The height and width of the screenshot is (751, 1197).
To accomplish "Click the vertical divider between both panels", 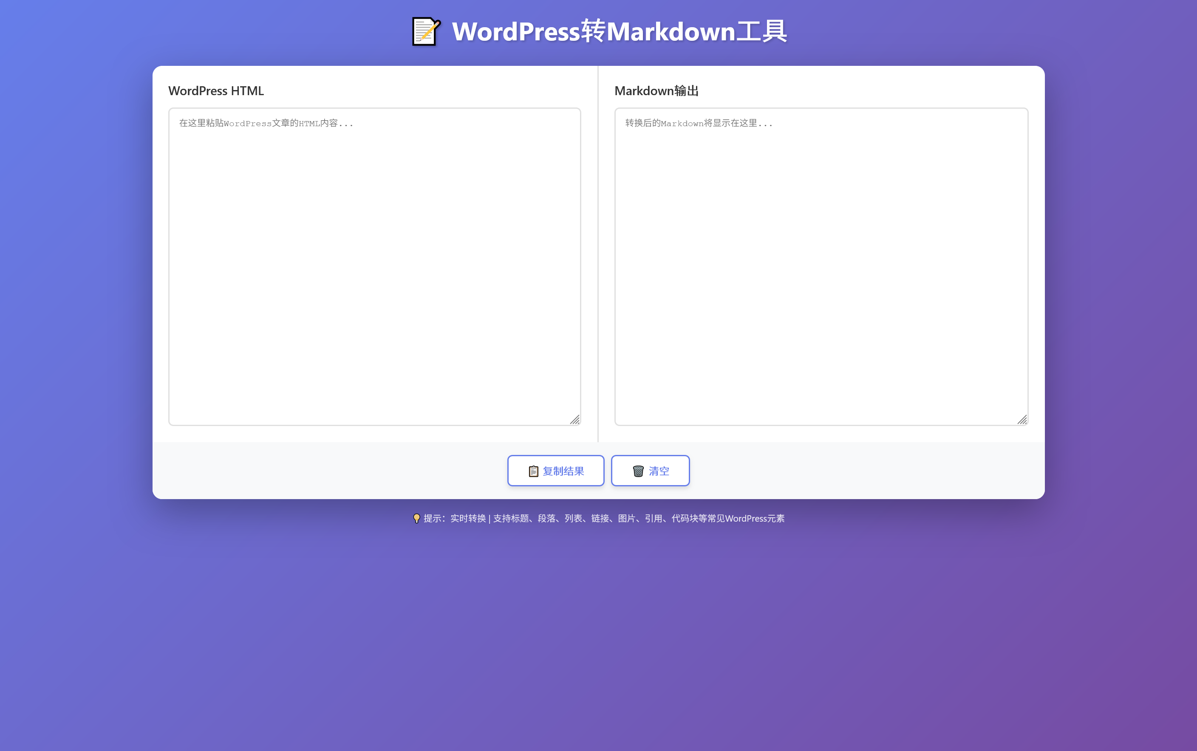I will coord(598,253).
